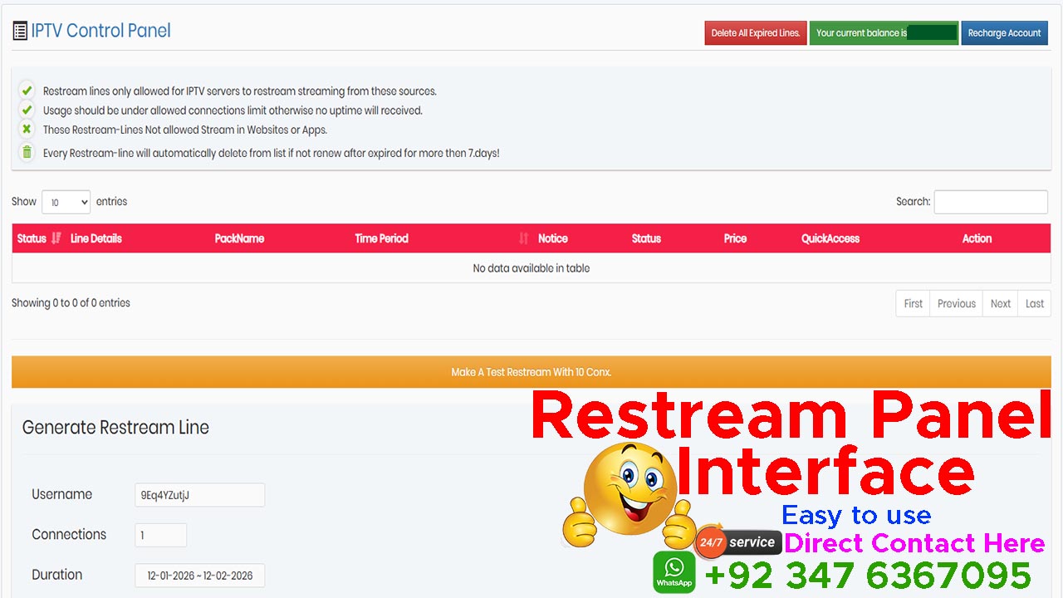Click the Status header next to Price
The image size is (1063, 598).
pos(646,238)
